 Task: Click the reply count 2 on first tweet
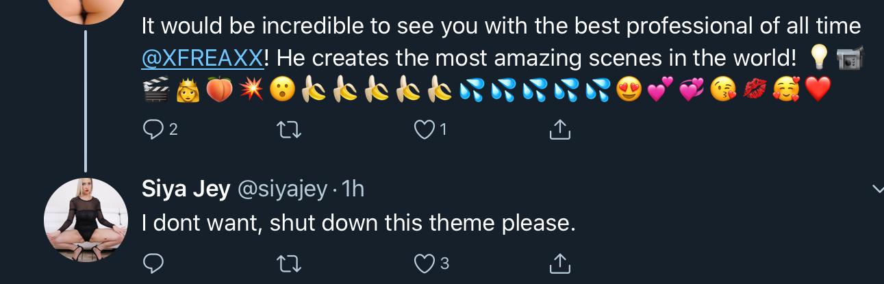(x=173, y=129)
